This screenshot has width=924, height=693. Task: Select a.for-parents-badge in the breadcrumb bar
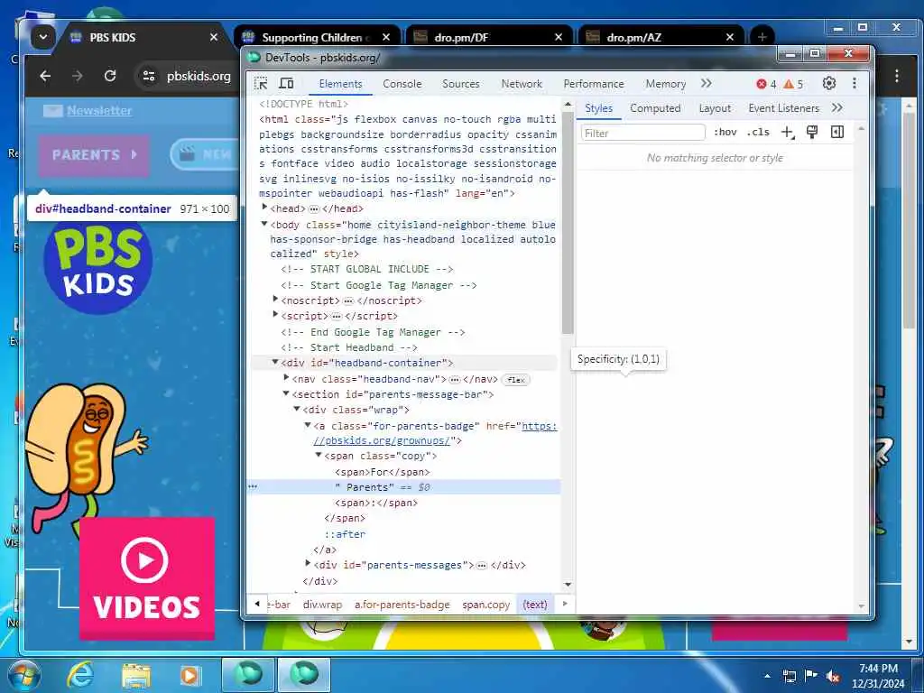pos(402,605)
